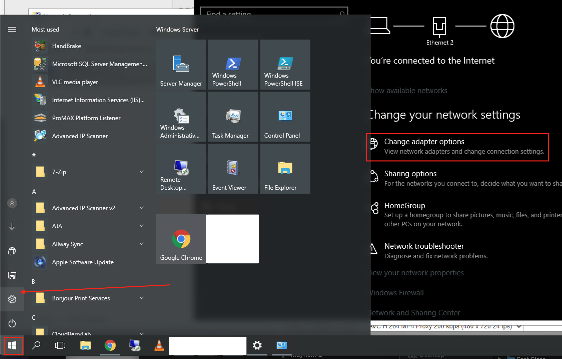
Task: Open the File Explorer tile
Action: pos(285,169)
